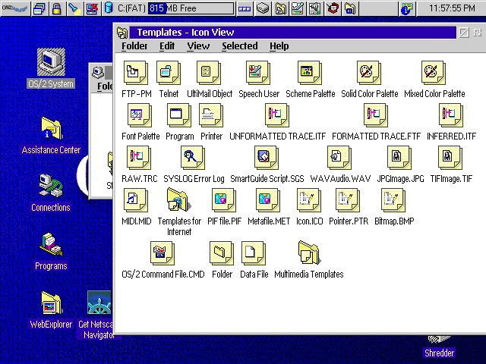Select the UltiMail Object template

(x=209, y=73)
